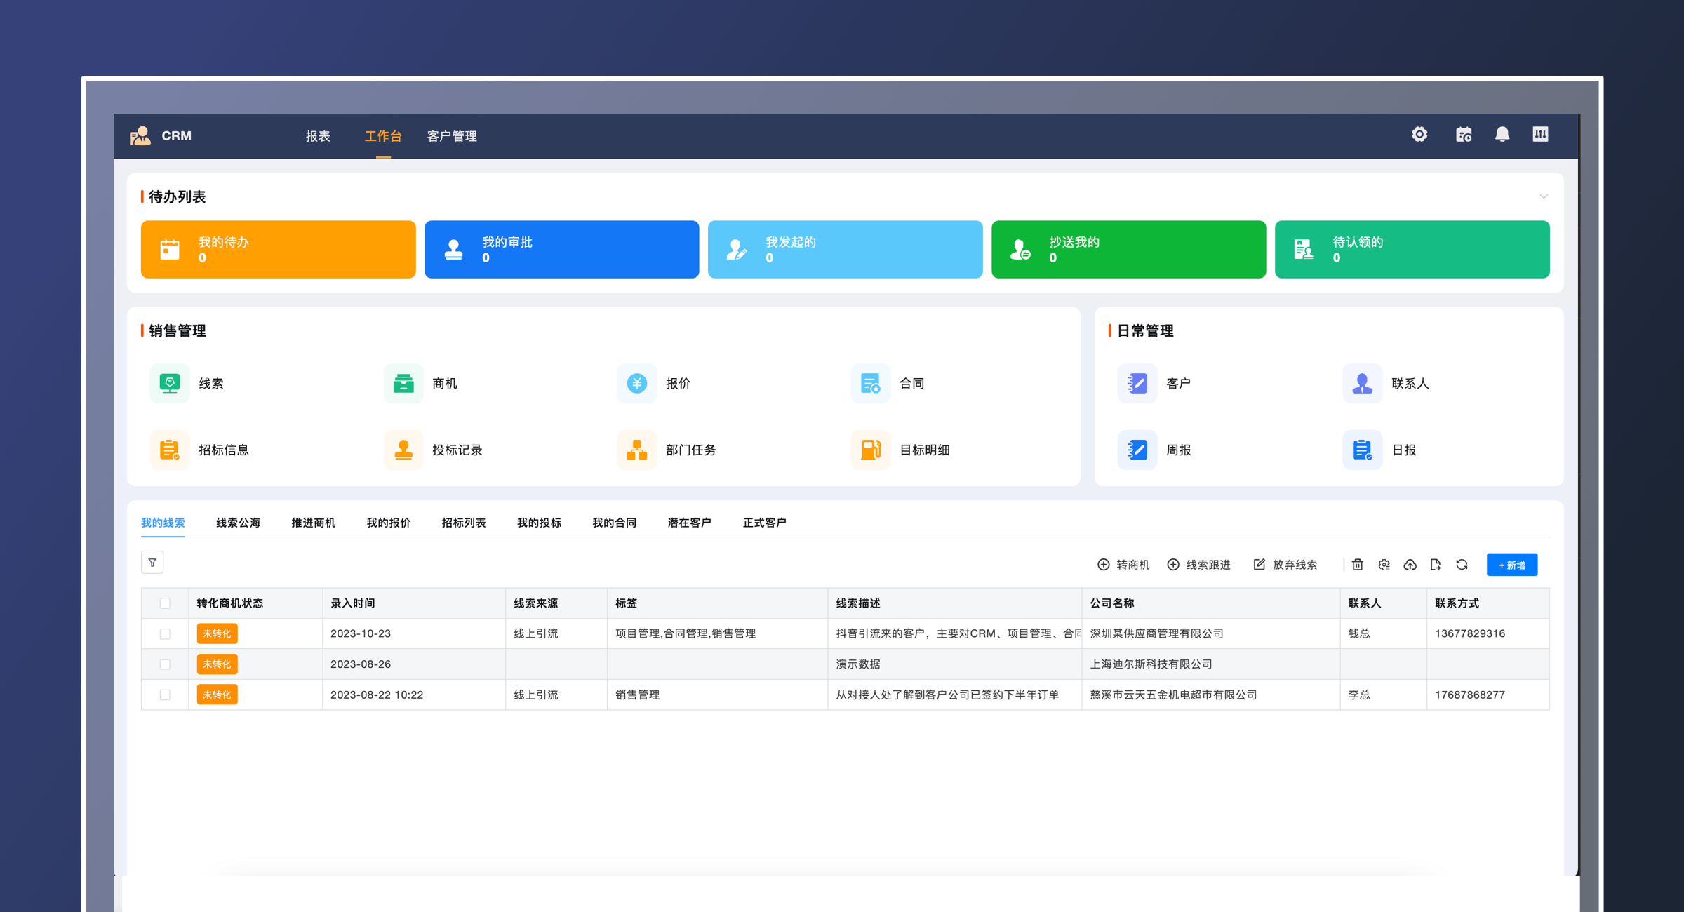Click the filter funnel icon
The width and height of the screenshot is (1684, 912).
tap(152, 563)
